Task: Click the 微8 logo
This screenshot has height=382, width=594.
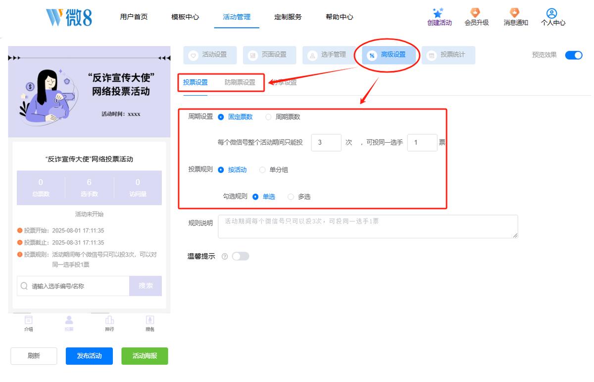Action: click(69, 17)
